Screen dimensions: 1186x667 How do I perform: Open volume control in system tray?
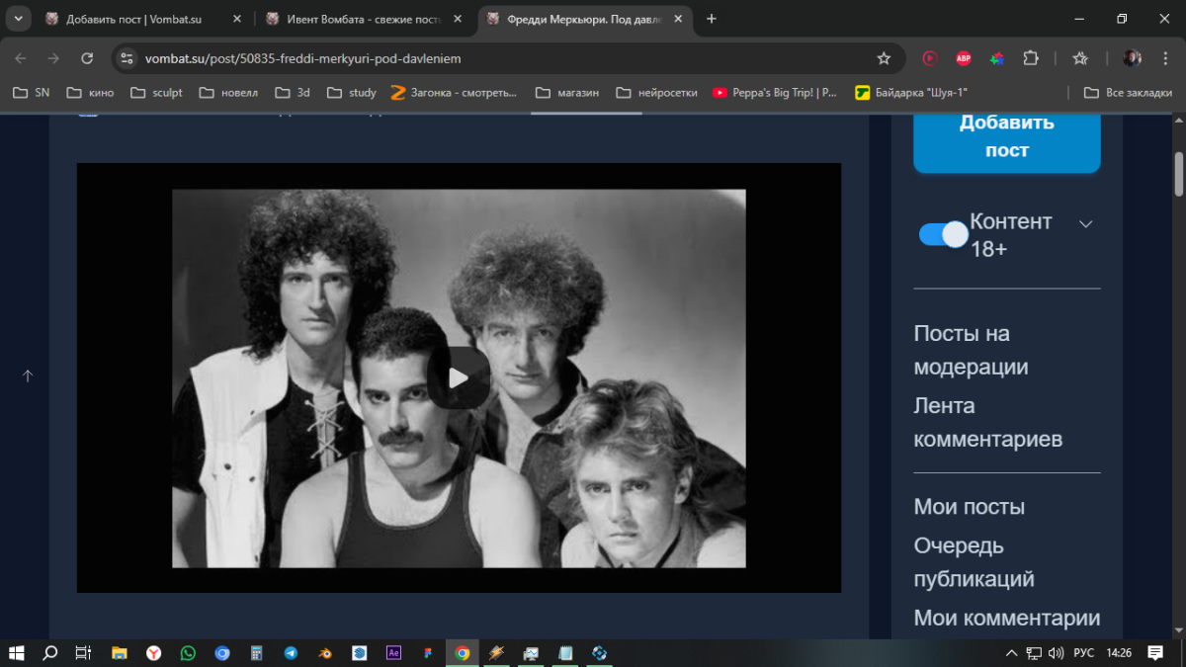tap(1056, 653)
